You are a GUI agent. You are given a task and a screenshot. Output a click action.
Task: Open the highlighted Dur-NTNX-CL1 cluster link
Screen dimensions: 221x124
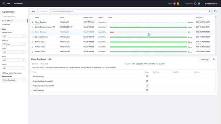click(x=88, y=32)
